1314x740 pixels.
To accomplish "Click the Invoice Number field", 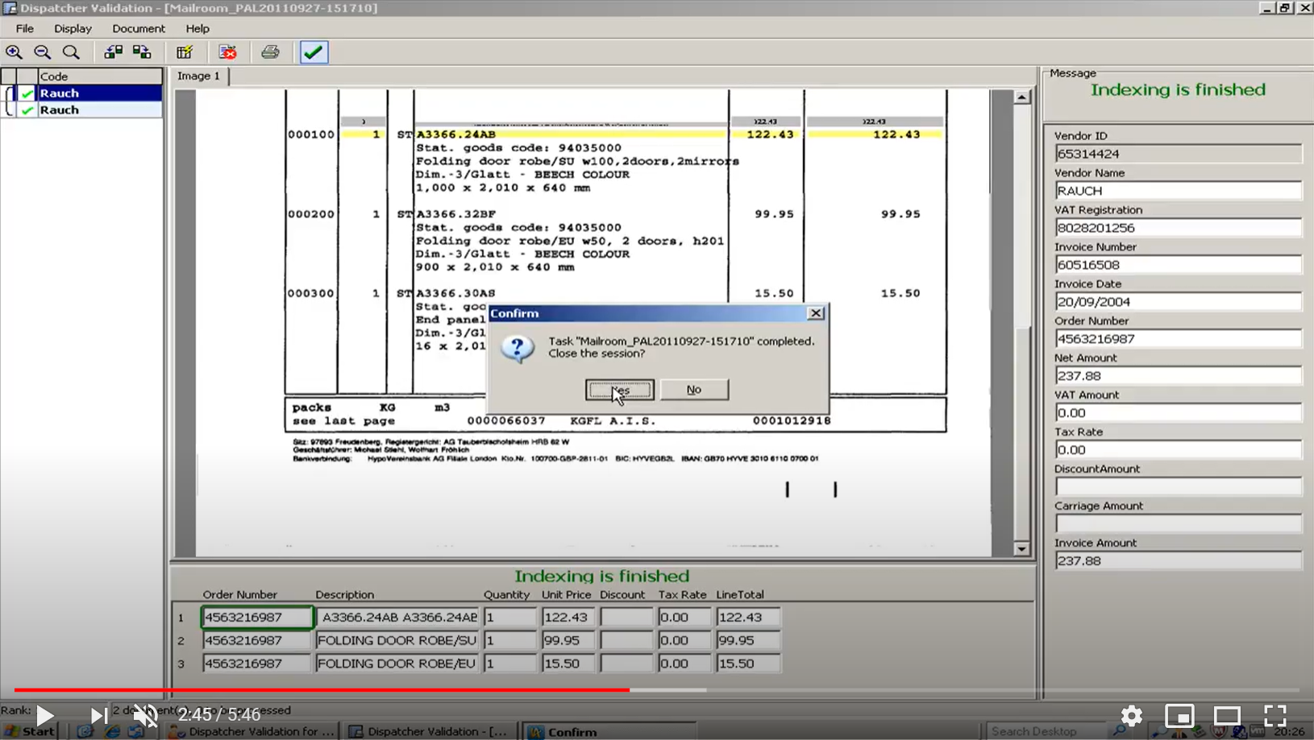I will pyautogui.click(x=1177, y=265).
